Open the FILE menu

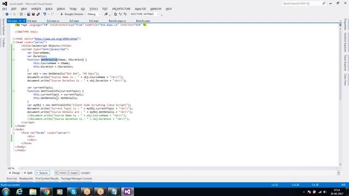5,9
